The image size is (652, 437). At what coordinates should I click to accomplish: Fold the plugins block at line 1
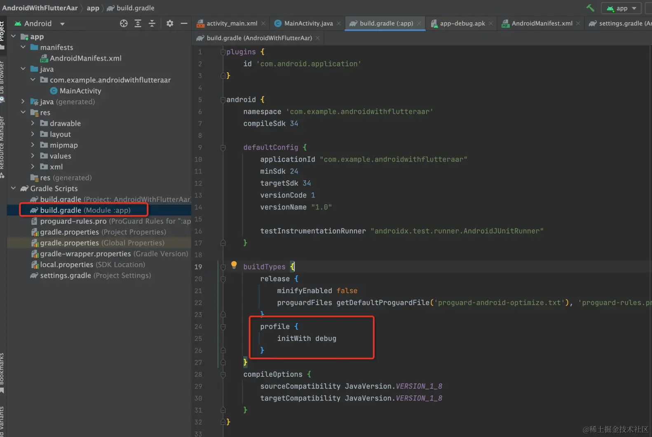[x=223, y=52]
